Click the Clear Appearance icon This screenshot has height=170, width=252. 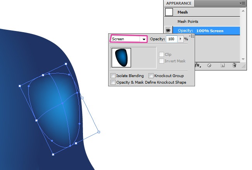[x=209, y=65]
